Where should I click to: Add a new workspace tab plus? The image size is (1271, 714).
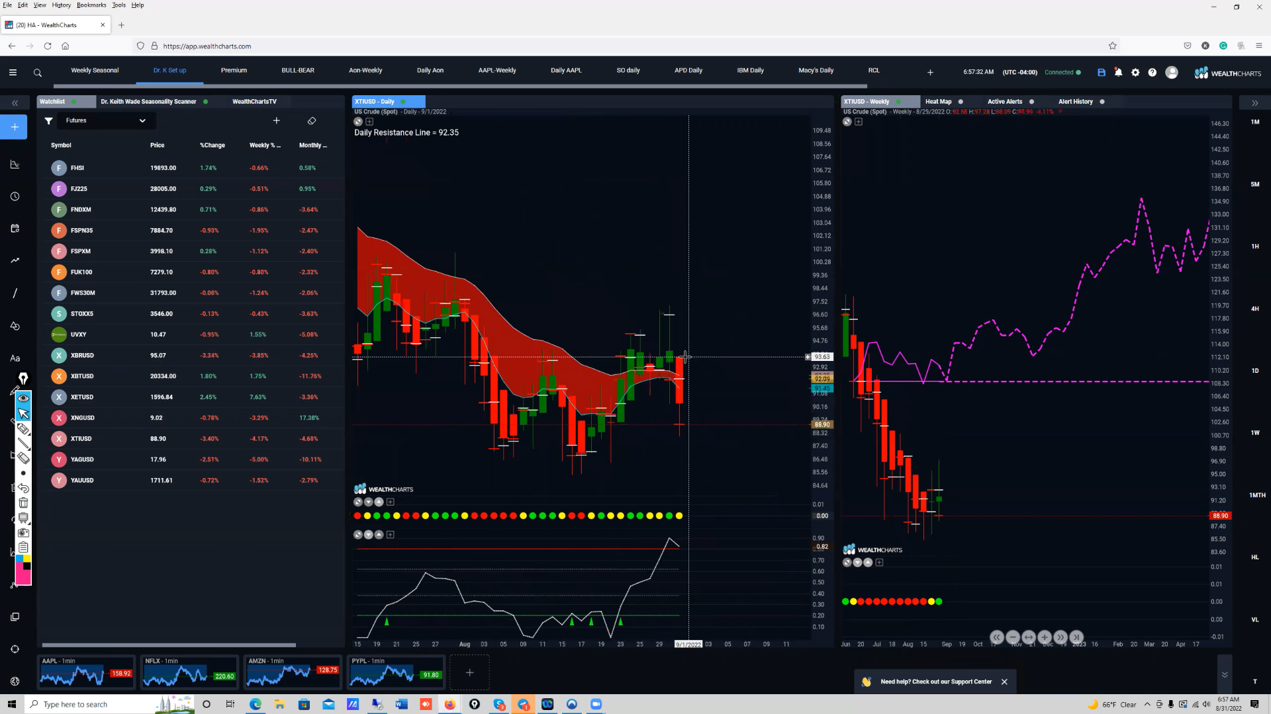(x=930, y=73)
